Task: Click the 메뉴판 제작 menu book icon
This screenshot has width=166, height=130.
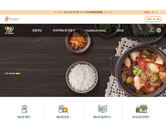Action: pyautogui.click(x=24, y=109)
